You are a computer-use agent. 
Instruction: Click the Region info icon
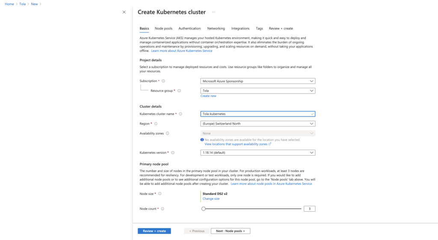(156, 123)
